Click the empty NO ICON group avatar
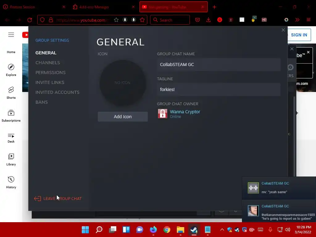The height and width of the screenshot is (237, 316). 123,83
